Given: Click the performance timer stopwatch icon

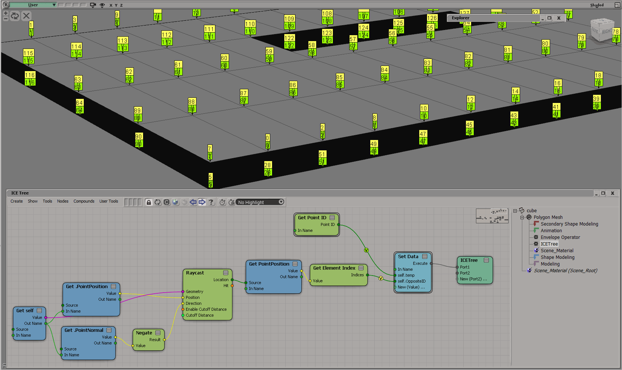Looking at the screenshot, I should click(222, 202).
